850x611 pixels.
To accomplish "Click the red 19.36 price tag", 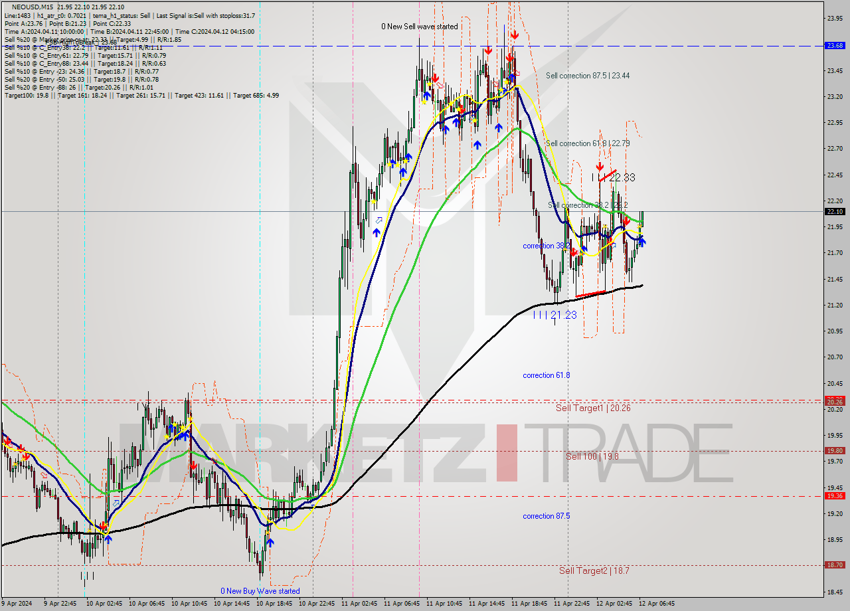I will 835,495.
